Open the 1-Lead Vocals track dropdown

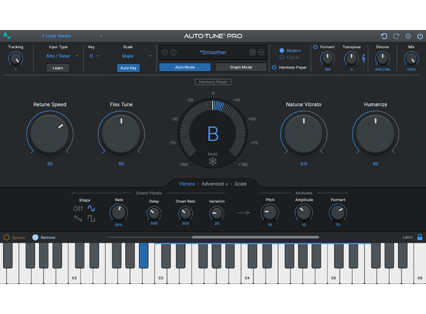coord(72,36)
